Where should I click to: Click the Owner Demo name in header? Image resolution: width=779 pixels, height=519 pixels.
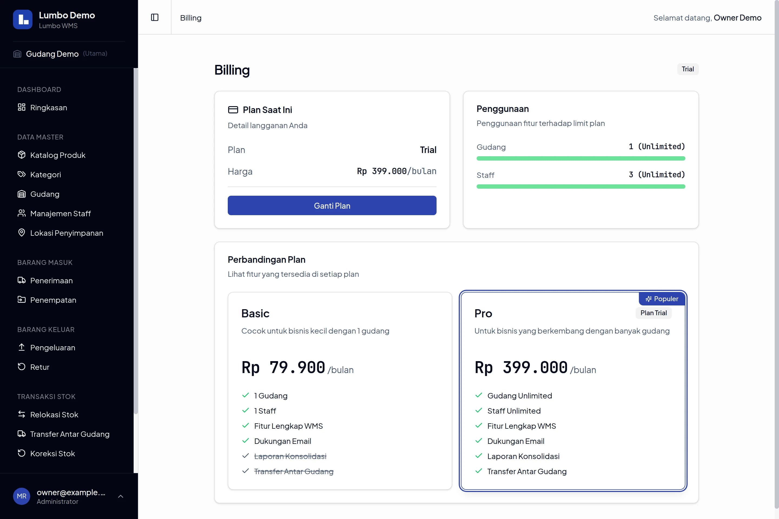737,18
